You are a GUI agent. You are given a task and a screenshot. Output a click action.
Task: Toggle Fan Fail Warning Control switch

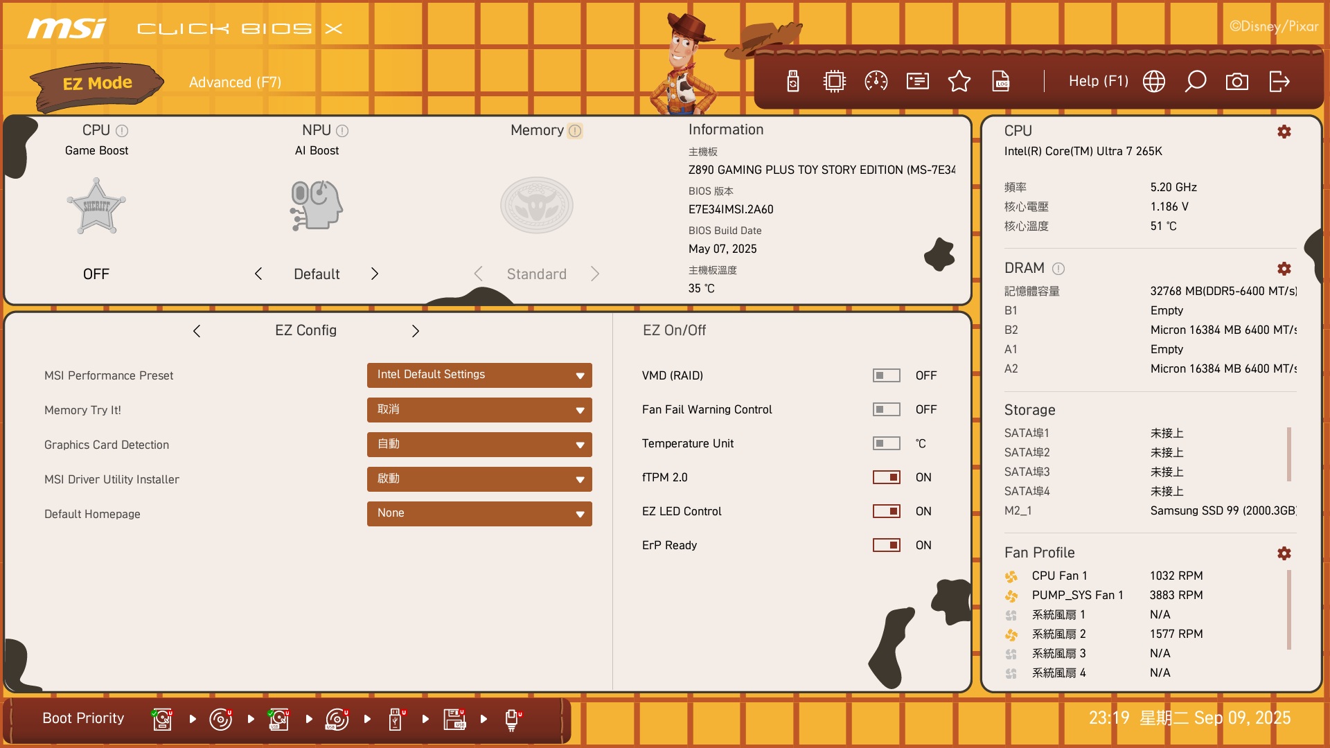pyautogui.click(x=887, y=409)
